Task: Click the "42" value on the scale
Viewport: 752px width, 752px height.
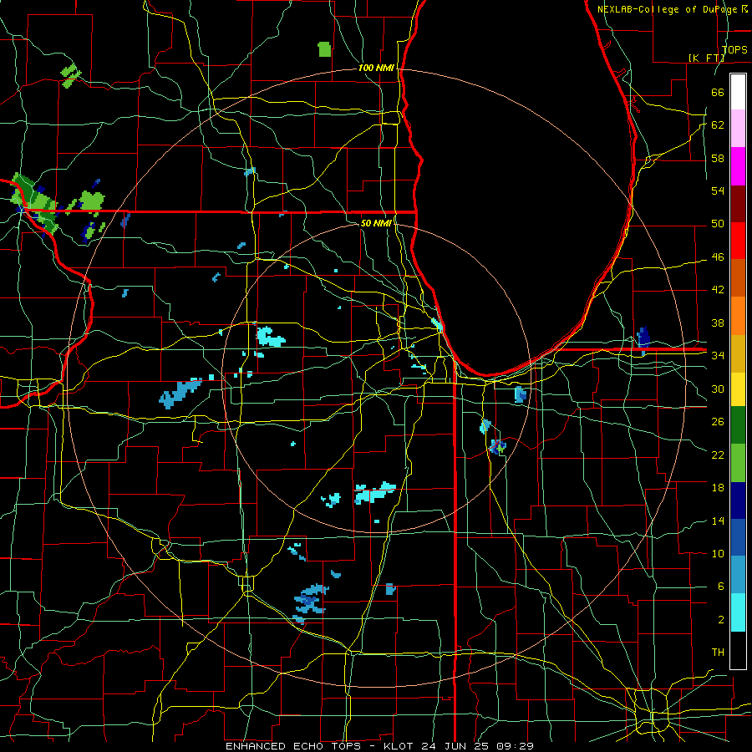Action: 718,290
